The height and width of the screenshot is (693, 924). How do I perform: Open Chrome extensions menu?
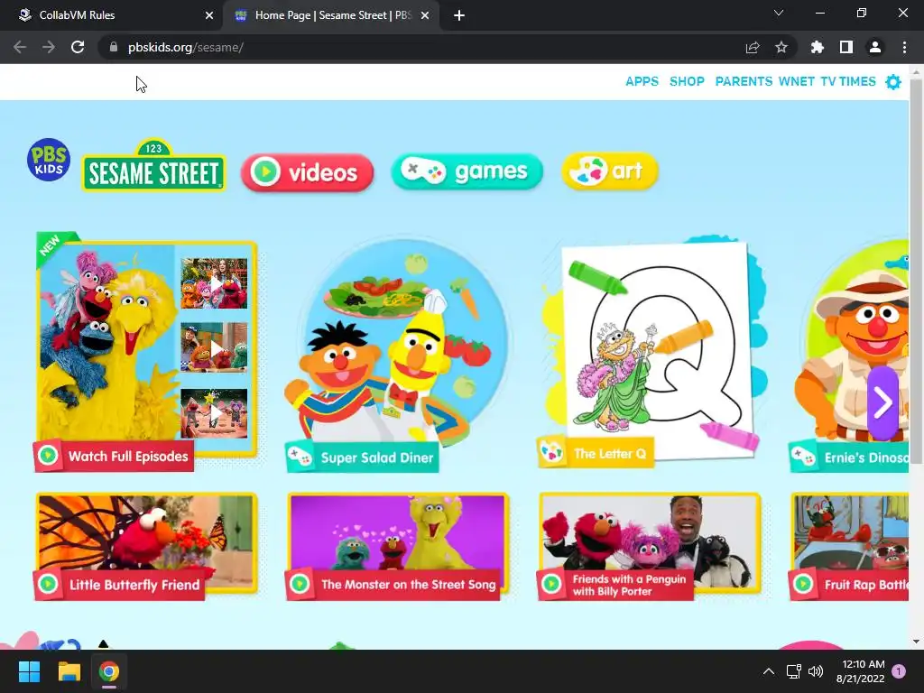(817, 47)
